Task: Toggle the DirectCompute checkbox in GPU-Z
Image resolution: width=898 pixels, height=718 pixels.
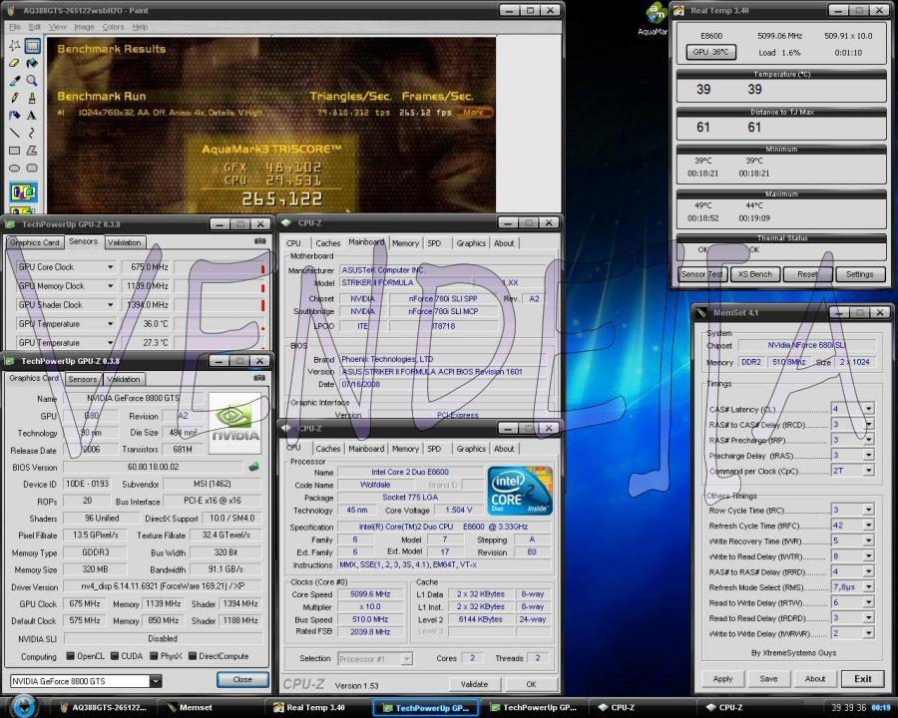Action: pos(193,656)
